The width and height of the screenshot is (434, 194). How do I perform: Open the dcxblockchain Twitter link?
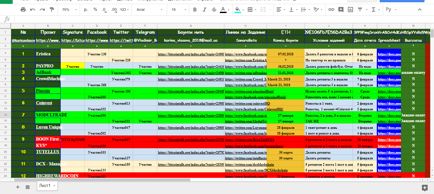tap(249, 164)
